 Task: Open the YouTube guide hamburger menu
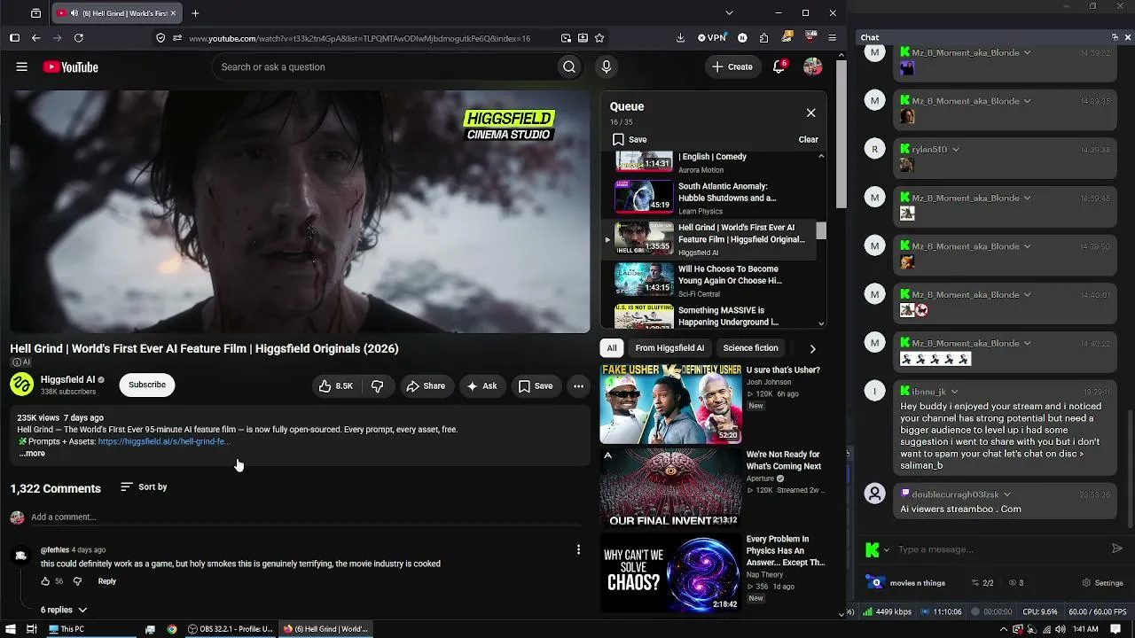coord(22,66)
